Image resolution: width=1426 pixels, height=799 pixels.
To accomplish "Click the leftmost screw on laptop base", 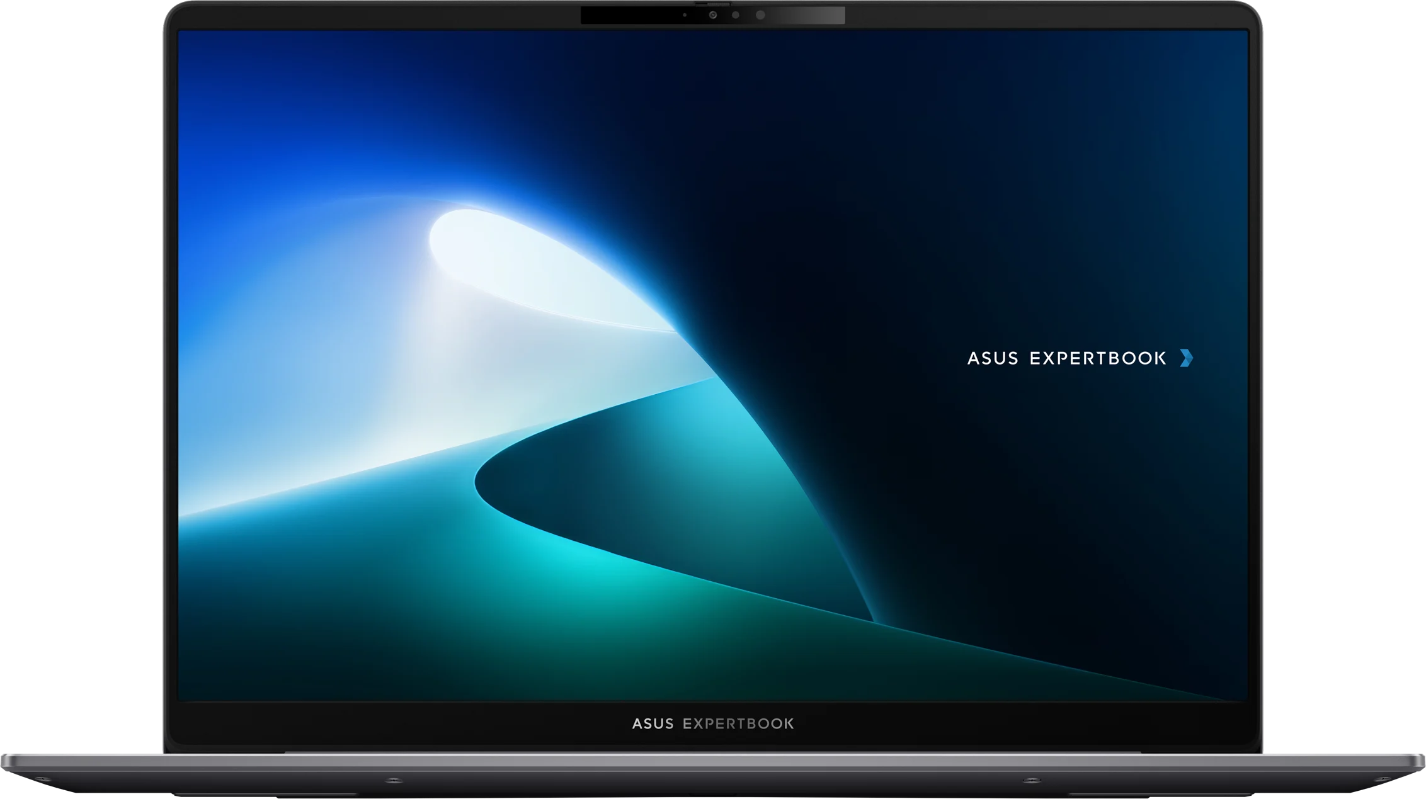I will (x=42, y=780).
